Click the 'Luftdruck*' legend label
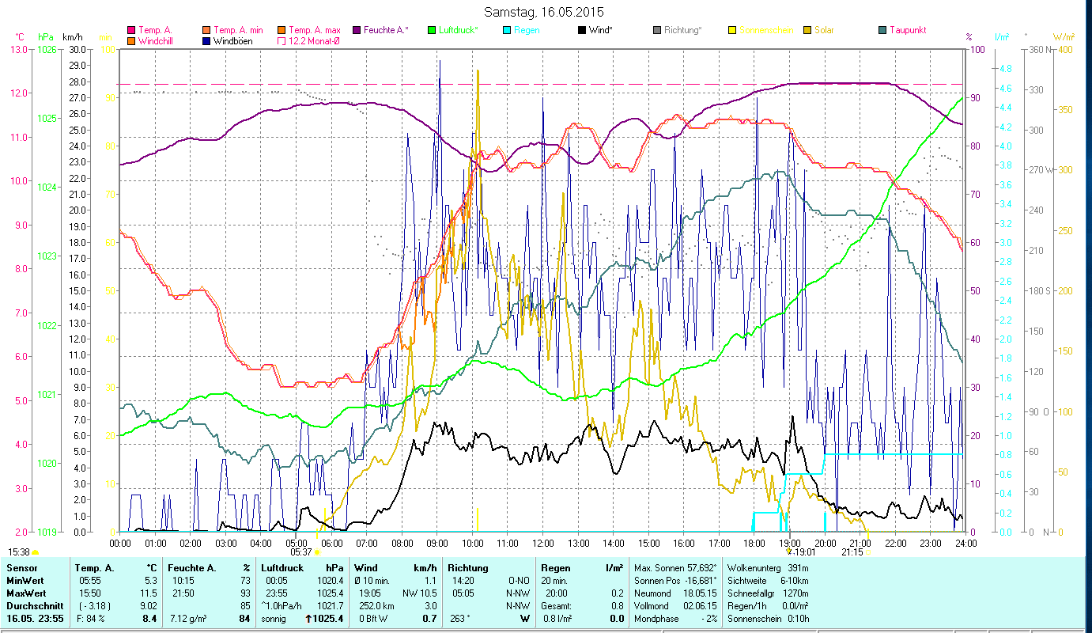This screenshot has height=633, width=1092. [x=459, y=30]
